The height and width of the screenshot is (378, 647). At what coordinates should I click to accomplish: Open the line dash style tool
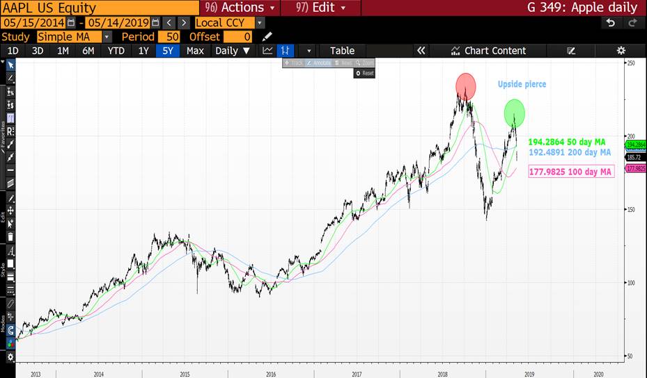pos(10,290)
